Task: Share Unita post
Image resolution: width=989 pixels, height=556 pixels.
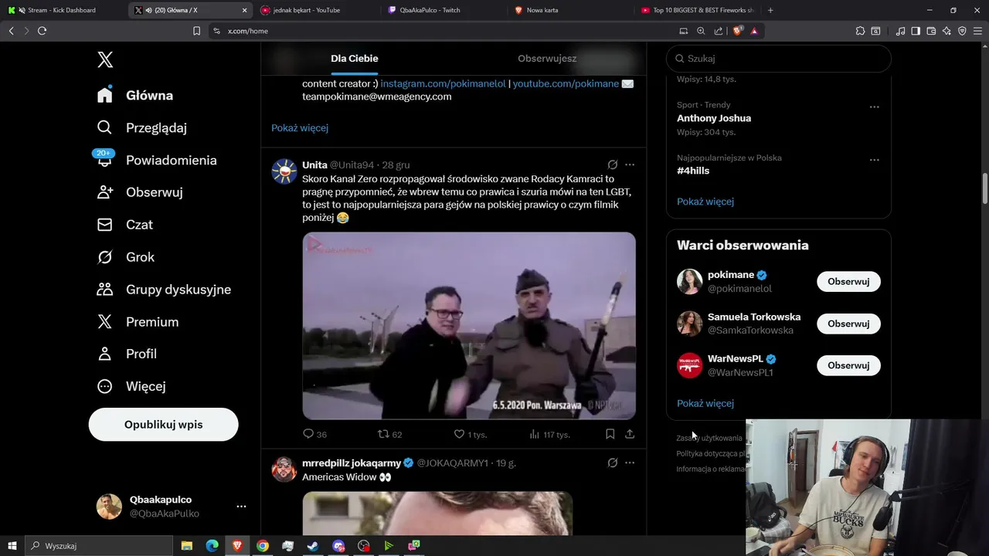Action: (630, 434)
